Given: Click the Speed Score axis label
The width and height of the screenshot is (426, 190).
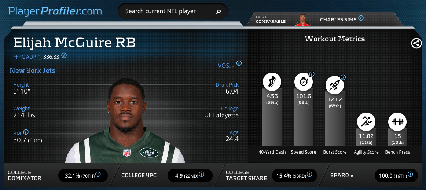Looking at the screenshot, I should coord(304,152).
